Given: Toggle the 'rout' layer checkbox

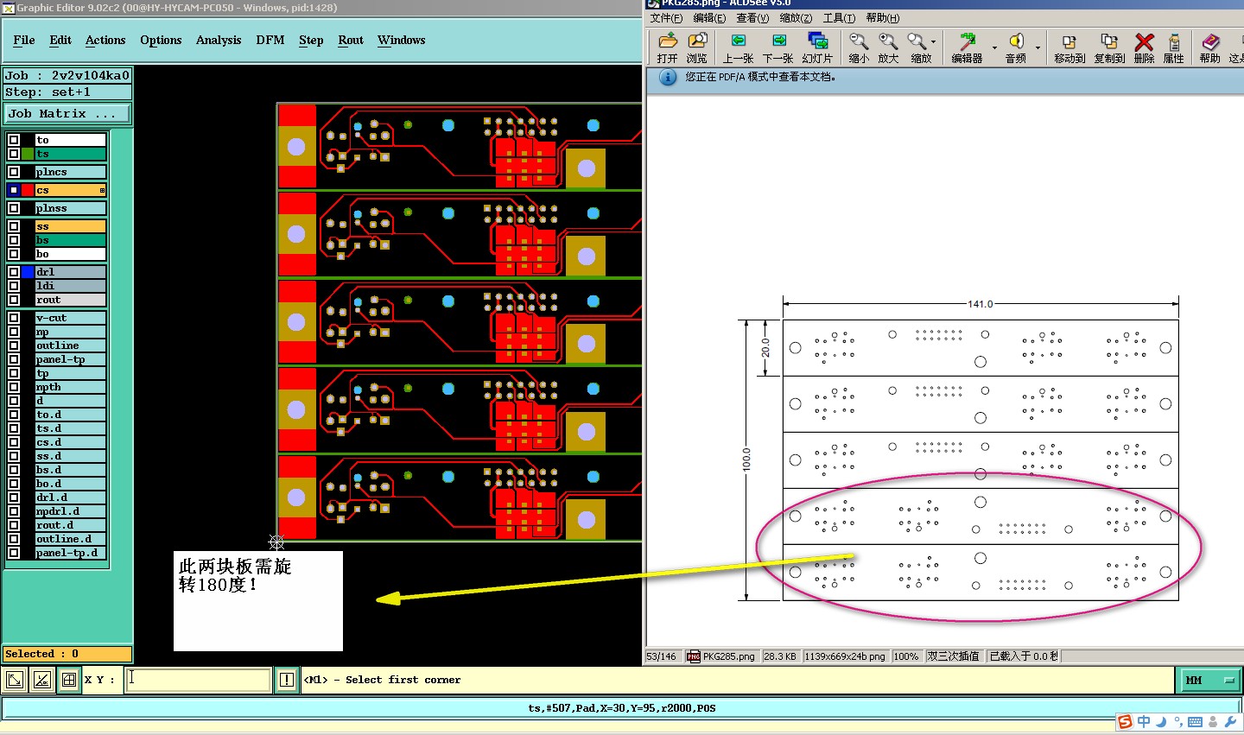Looking at the screenshot, I should (14, 300).
